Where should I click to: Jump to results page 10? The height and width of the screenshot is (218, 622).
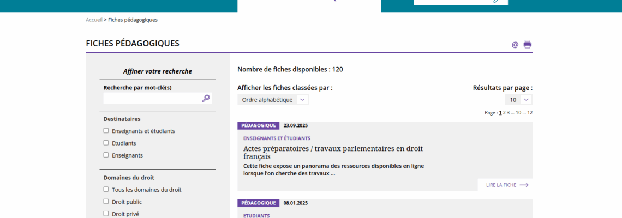pos(518,113)
